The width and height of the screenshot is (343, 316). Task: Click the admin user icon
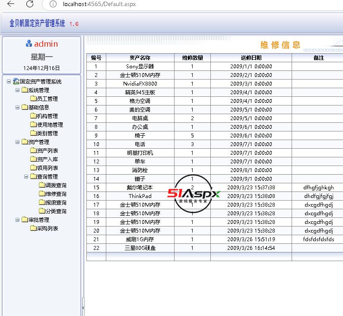[x=29, y=43]
